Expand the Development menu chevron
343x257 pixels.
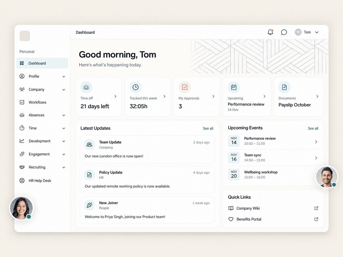click(64, 141)
